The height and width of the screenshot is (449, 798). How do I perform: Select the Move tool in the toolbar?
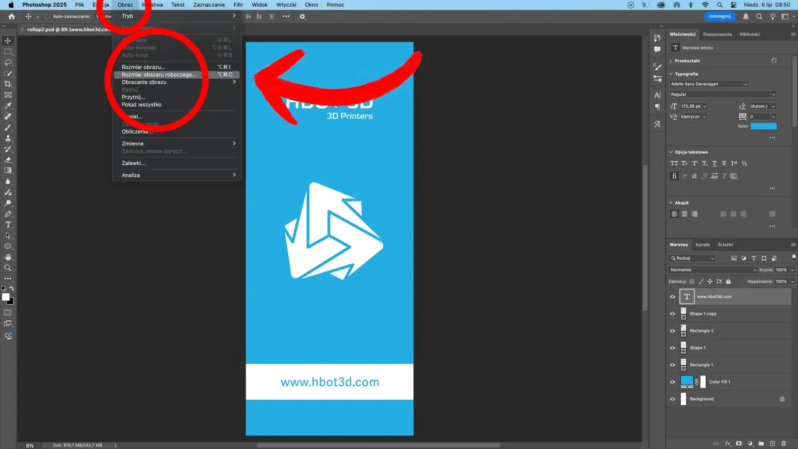[8, 41]
